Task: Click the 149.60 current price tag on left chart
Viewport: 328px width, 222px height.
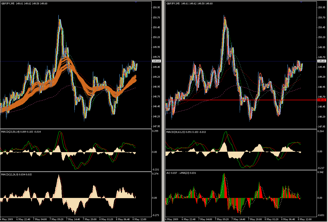Action: pyautogui.click(x=156, y=61)
